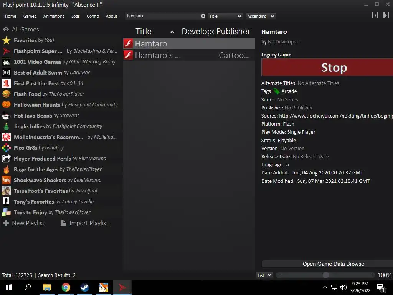Image resolution: width=393 pixels, height=295 pixels.
Task: Click the Hot Java Beans cup icon
Action: tap(6, 116)
